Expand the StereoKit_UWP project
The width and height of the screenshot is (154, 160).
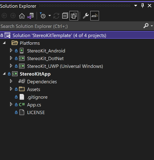pyautogui.click(x=11, y=66)
